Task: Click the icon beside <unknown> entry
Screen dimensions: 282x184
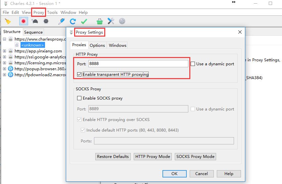Action: click(x=17, y=45)
